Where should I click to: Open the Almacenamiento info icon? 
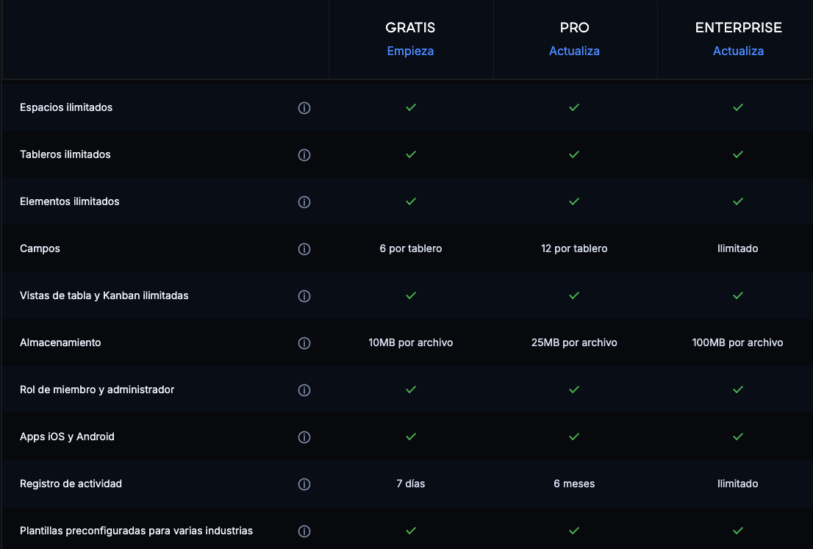tap(304, 343)
